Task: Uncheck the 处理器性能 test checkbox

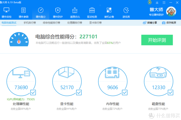Action: pos(33,92)
